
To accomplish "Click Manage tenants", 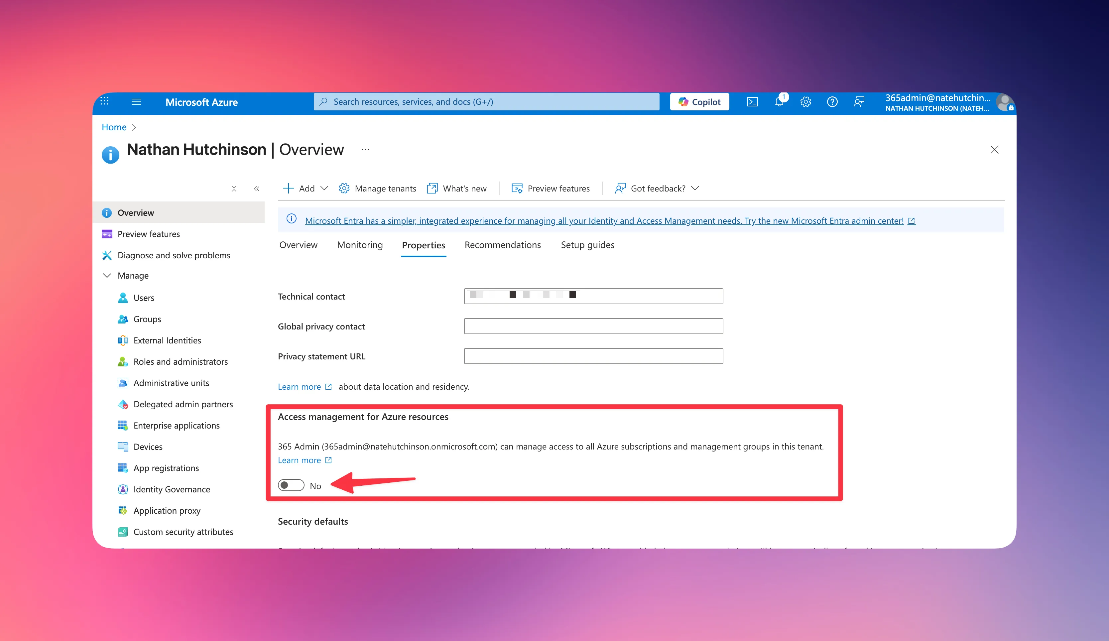I will (378, 189).
